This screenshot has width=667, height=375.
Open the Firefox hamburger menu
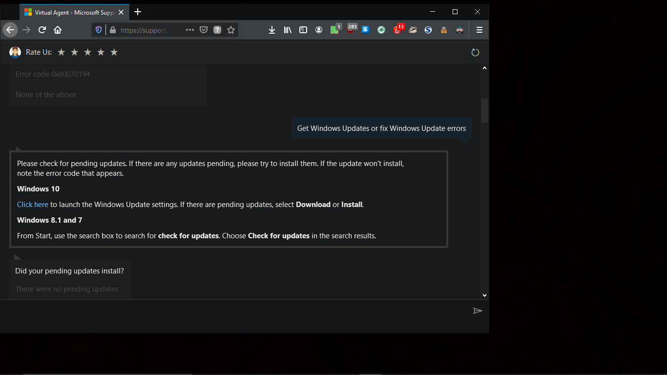pos(479,30)
